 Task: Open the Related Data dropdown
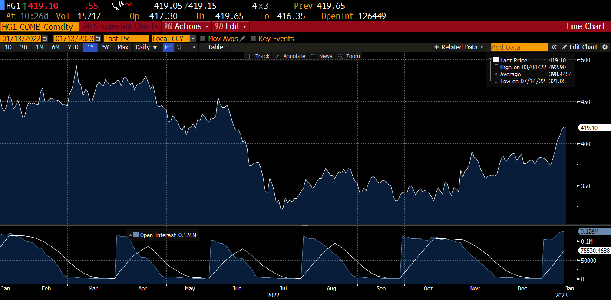coord(459,47)
